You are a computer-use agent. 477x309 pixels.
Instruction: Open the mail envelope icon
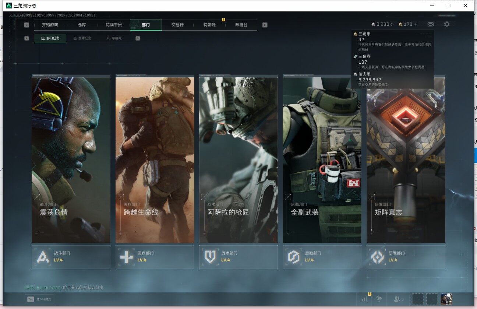pos(430,24)
